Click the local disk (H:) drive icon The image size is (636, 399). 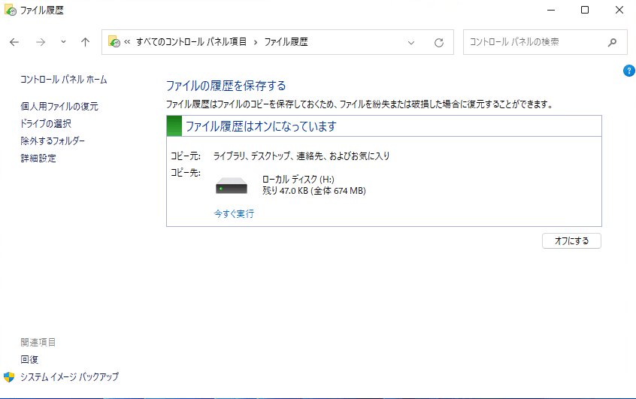231,186
